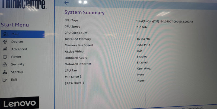The image size is (217, 109).
Task: Open the Devices menu
Action: (17, 41)
